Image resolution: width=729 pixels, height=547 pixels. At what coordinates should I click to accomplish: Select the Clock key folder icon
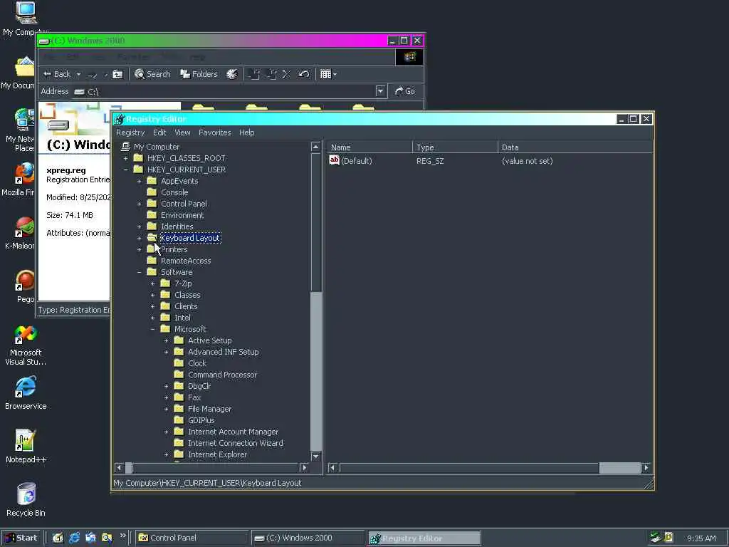point(179,363)
